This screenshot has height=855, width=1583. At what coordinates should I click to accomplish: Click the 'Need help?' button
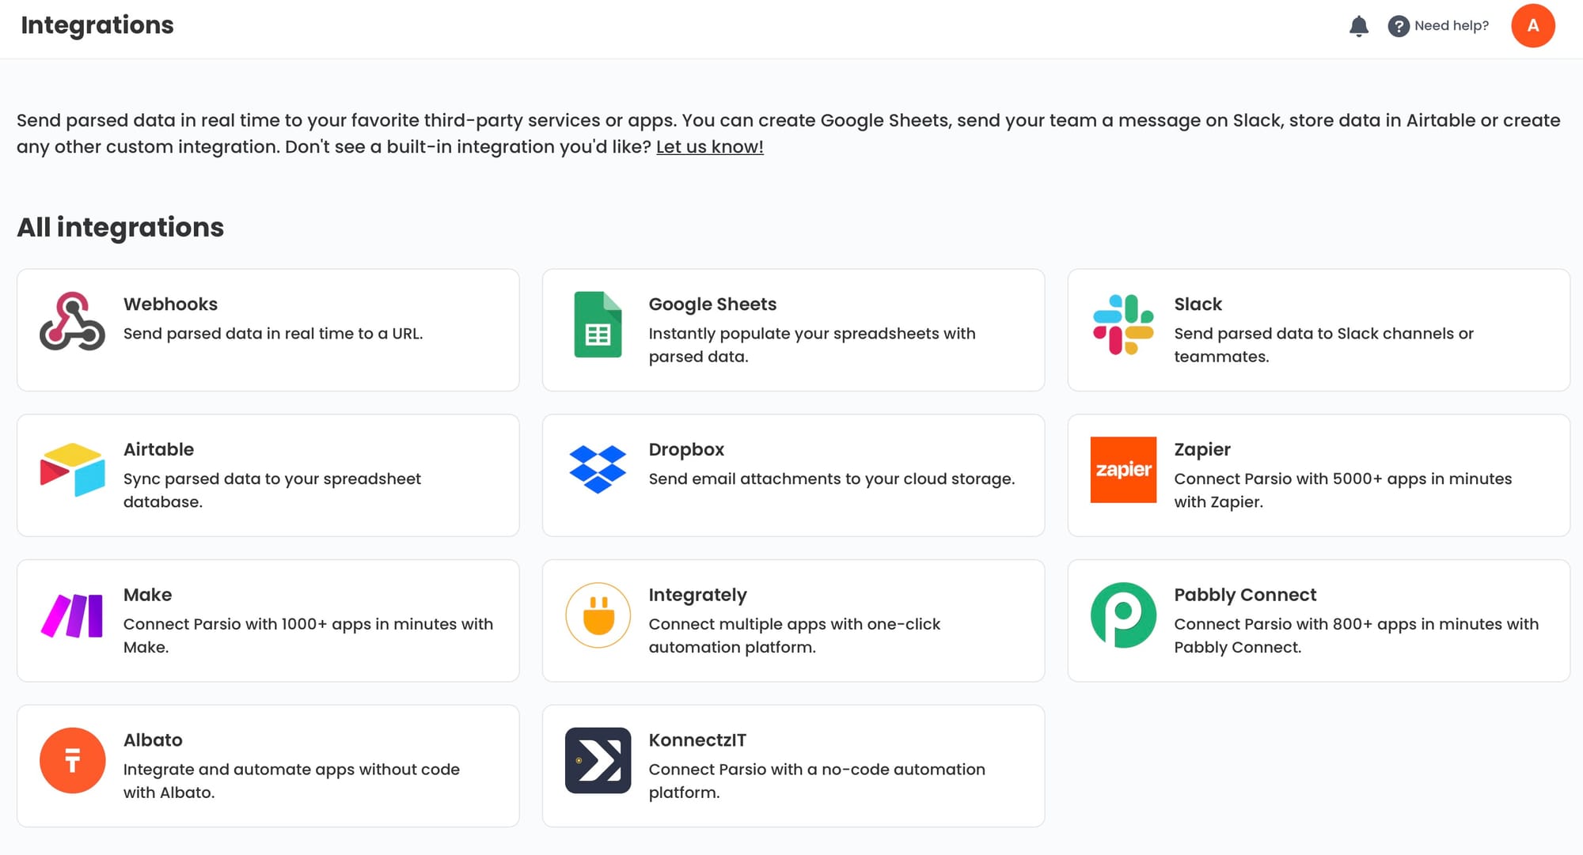(1439, 26)
